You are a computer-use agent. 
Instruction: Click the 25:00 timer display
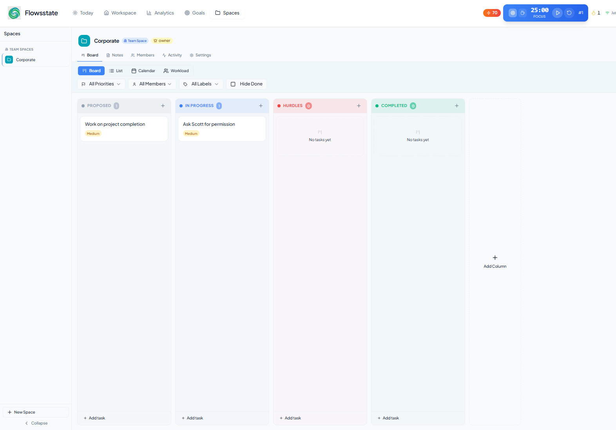pyautogui.click(x=540, y=10)
